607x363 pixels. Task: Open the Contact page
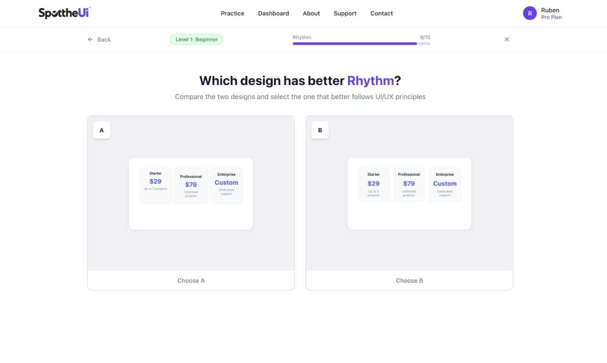pos(381,13)
